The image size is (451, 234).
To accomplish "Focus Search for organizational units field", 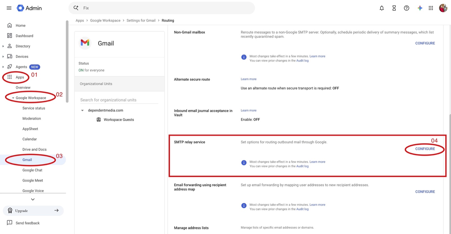I will point(119,100).
